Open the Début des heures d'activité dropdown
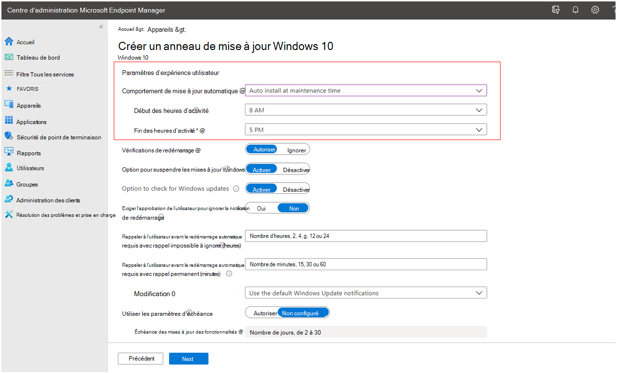Image resolution: width=617 pixels, height=373 pixels. pyautogui.click(x=366, y=110)
